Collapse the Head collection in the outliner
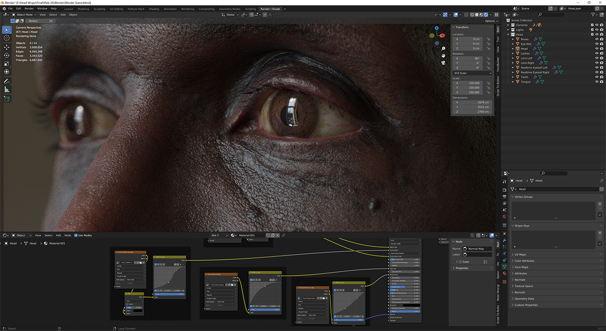The image size is (606, 331). coord(509,34)
